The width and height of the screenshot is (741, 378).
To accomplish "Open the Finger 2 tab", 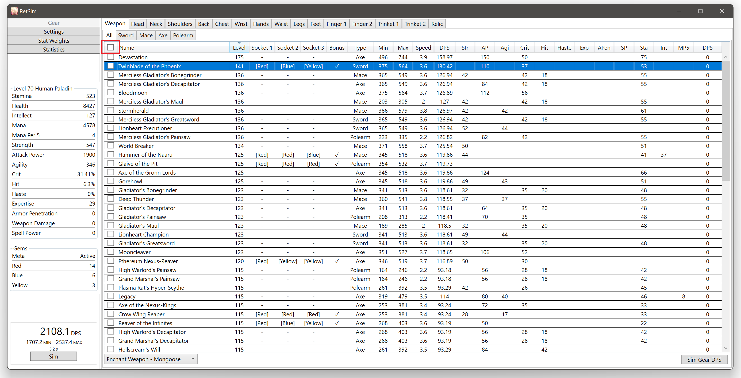I will pyautogui.click(x=362, y=24).
